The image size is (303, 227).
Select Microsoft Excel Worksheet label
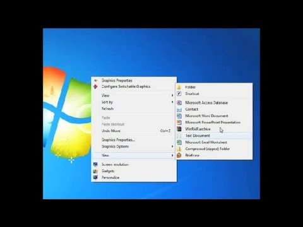tap(206, 143)
